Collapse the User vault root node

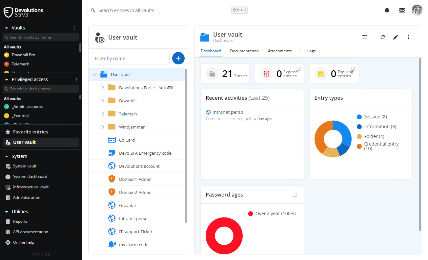pyautogui.click(x=95, y=75)
